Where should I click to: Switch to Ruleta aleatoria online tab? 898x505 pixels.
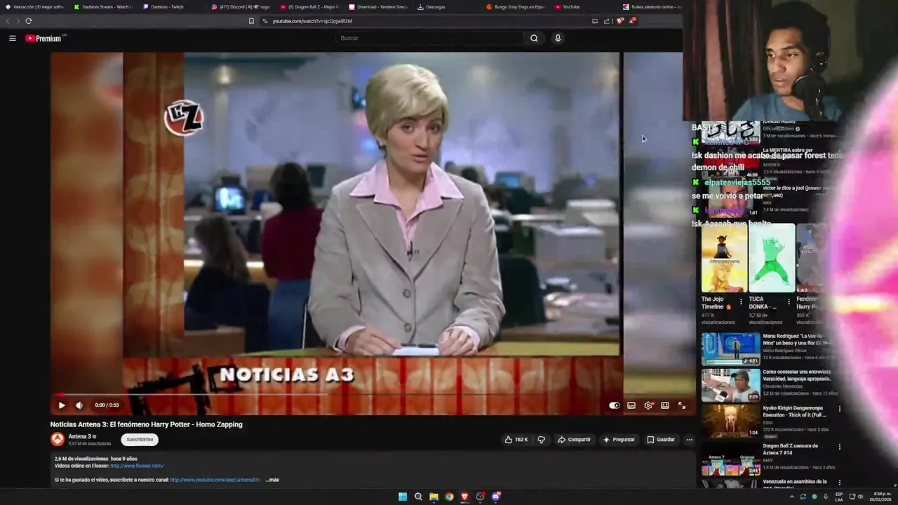pyautogui.click(x=652, y=7)
